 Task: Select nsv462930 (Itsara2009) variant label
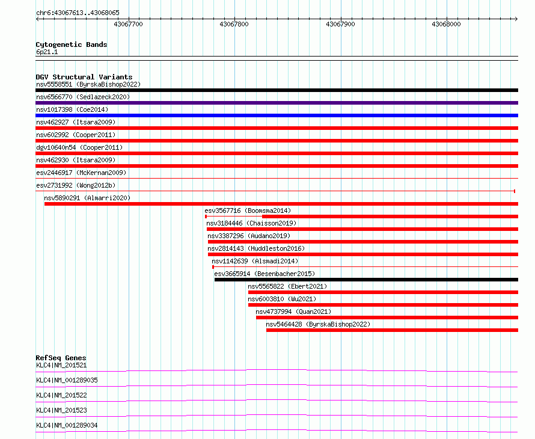pyautogui.click(x=76, y=160)
